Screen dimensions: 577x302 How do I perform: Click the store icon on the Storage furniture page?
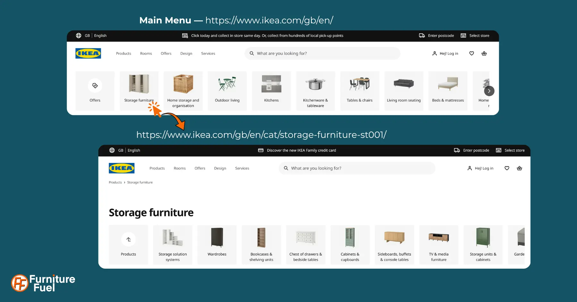498,150
